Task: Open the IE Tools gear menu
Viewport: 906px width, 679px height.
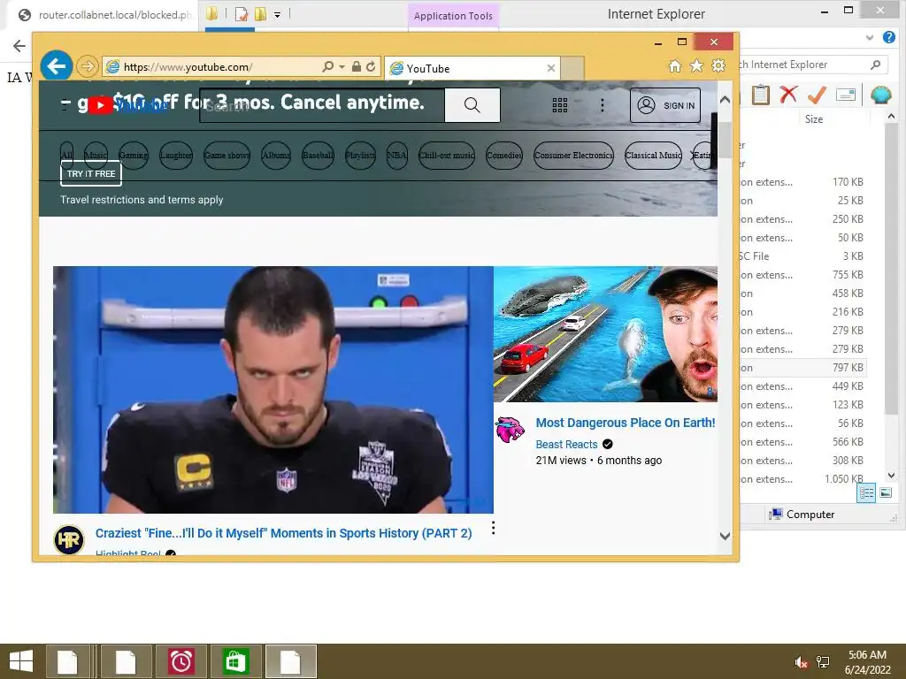Action: (x=718, y=65)
